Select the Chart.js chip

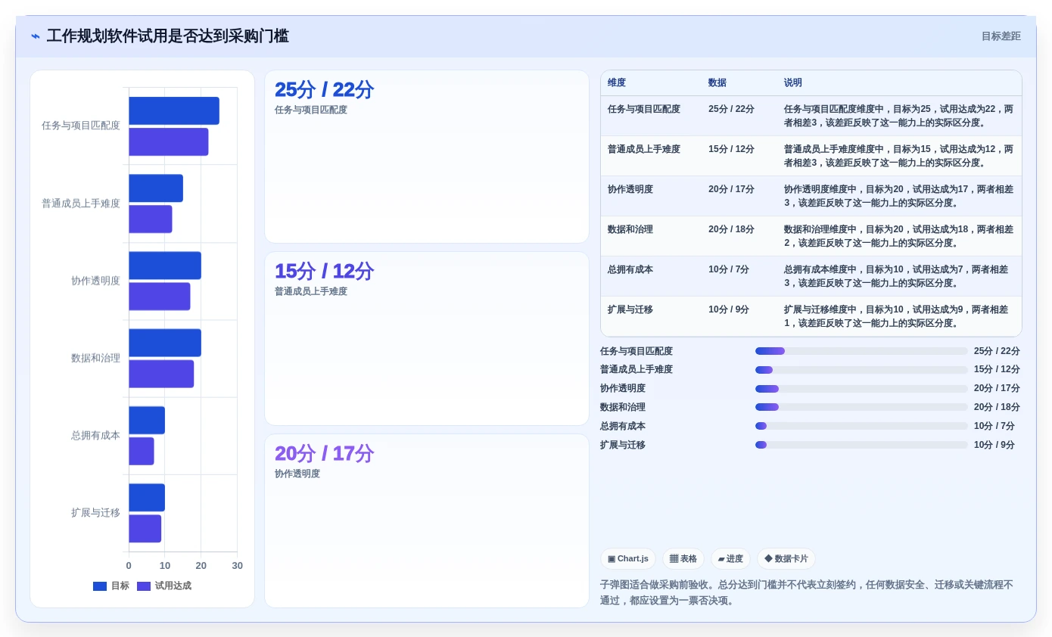coord(628,558)
